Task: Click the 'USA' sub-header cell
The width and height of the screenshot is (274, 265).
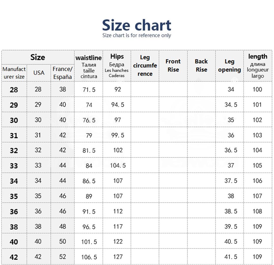Action: coord(39,73)
